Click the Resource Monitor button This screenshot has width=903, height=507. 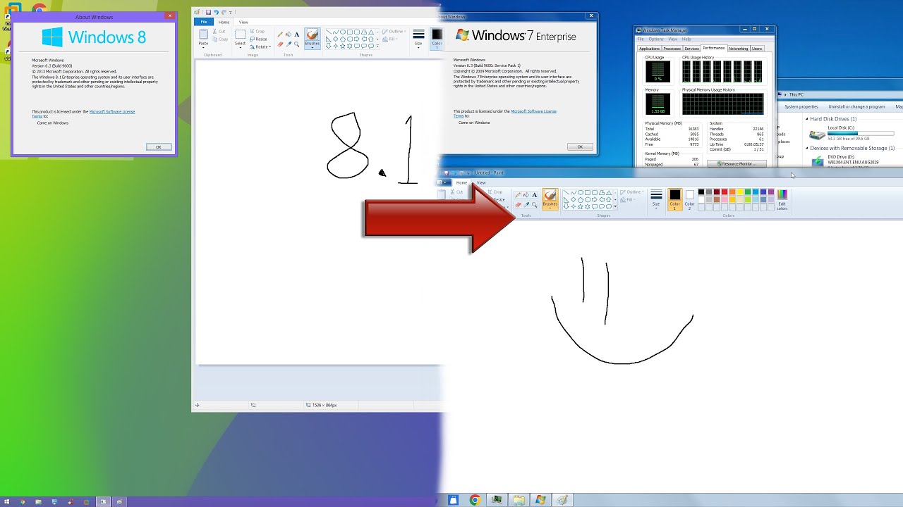(737, 164)
